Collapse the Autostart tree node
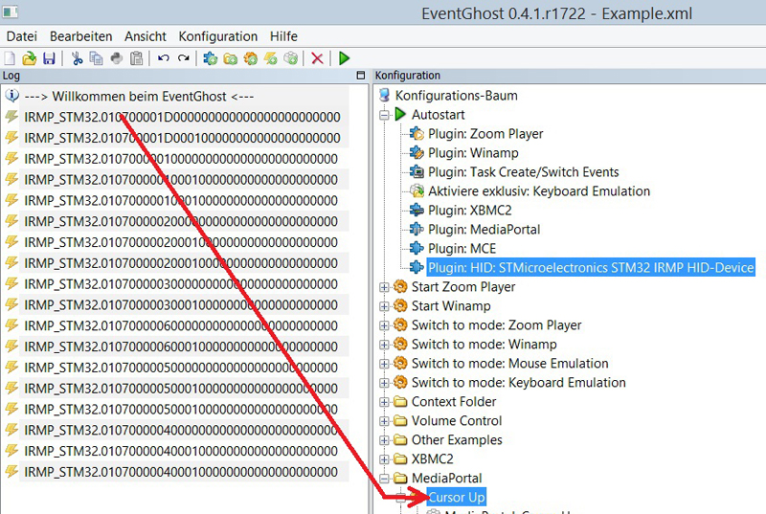This screenshot has width=766, height=514. tap(385, 115)
